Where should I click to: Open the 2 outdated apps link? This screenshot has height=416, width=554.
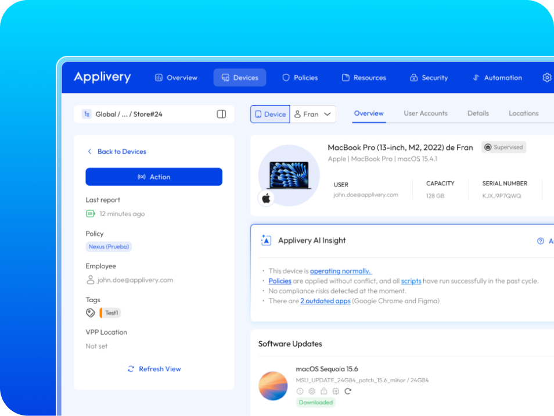click(x=325, y=301)
